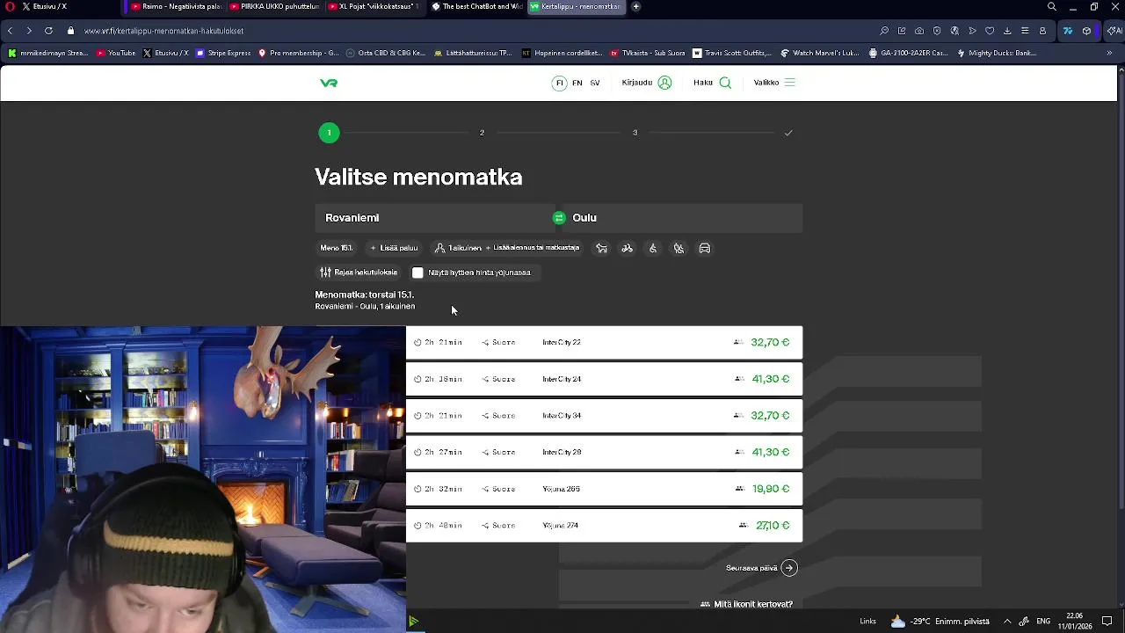Open Rajaa hakutuloksia filters
The height and width of the screenshot is (633, 1125).
point(359,273)
